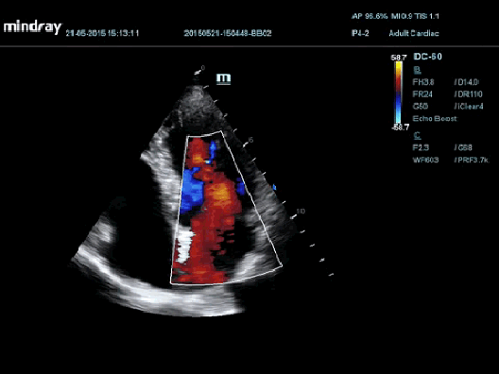The image size is (499, 374).
Task: Click the Adult Cardiac exam preset label
Action: (414, 33)
